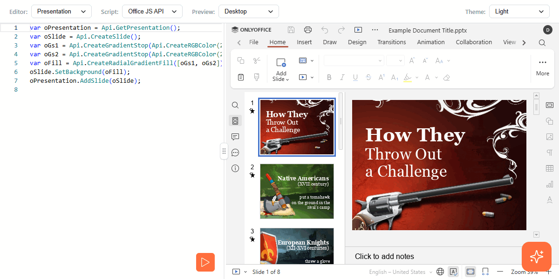The width and height of the screenshot is (559, 279).
Task: Toggle the slide thumbnails panel icon
Action: (x=235, y=121)
